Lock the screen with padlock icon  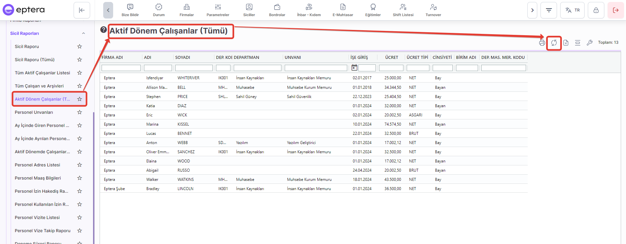click(x=596, y=10)
